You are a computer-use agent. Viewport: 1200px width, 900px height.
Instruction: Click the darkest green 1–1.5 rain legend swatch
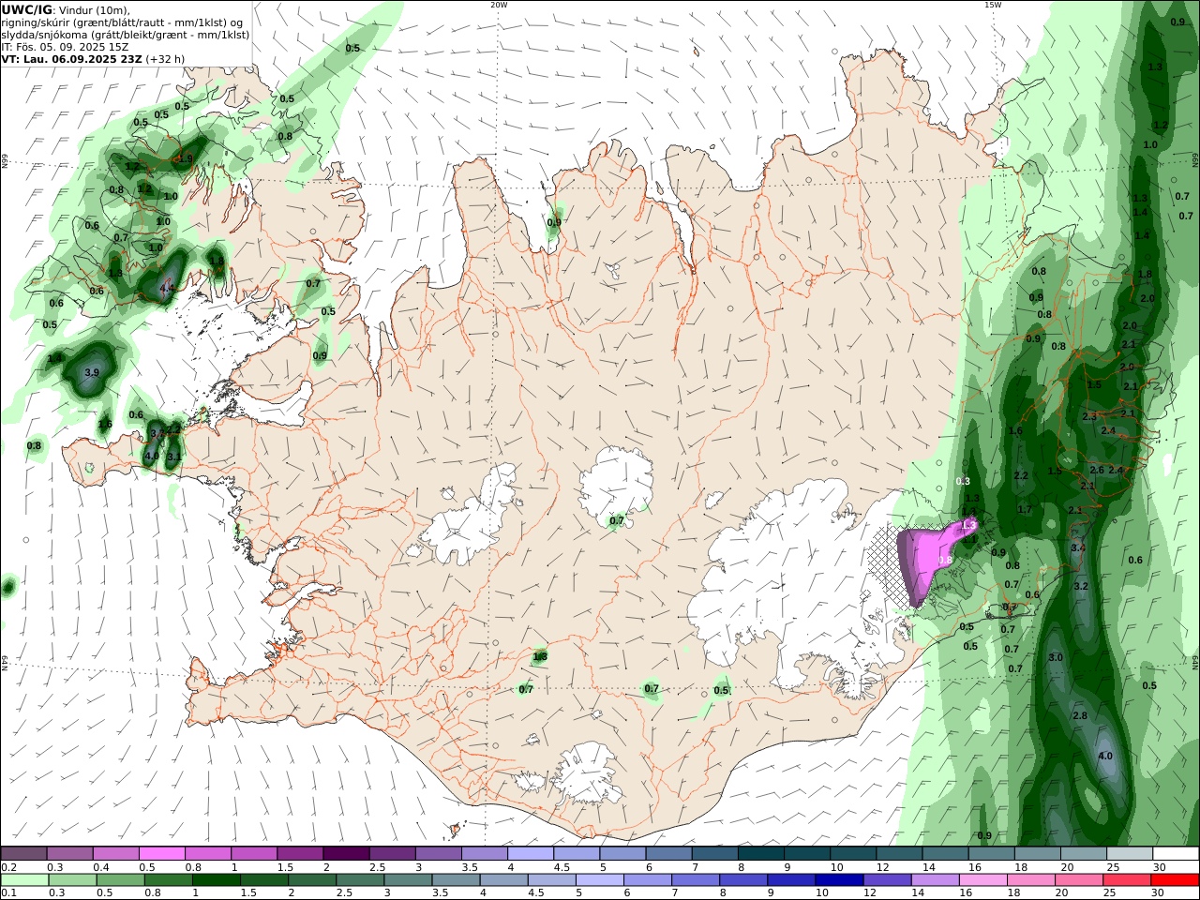point(217,879)
